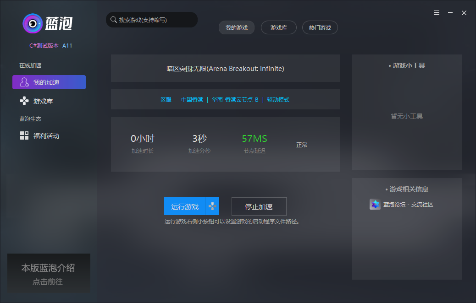Viewport: 476px width, 303px height.
Task: Click the 驱动模式 mode link
Action: pos(278,100)
